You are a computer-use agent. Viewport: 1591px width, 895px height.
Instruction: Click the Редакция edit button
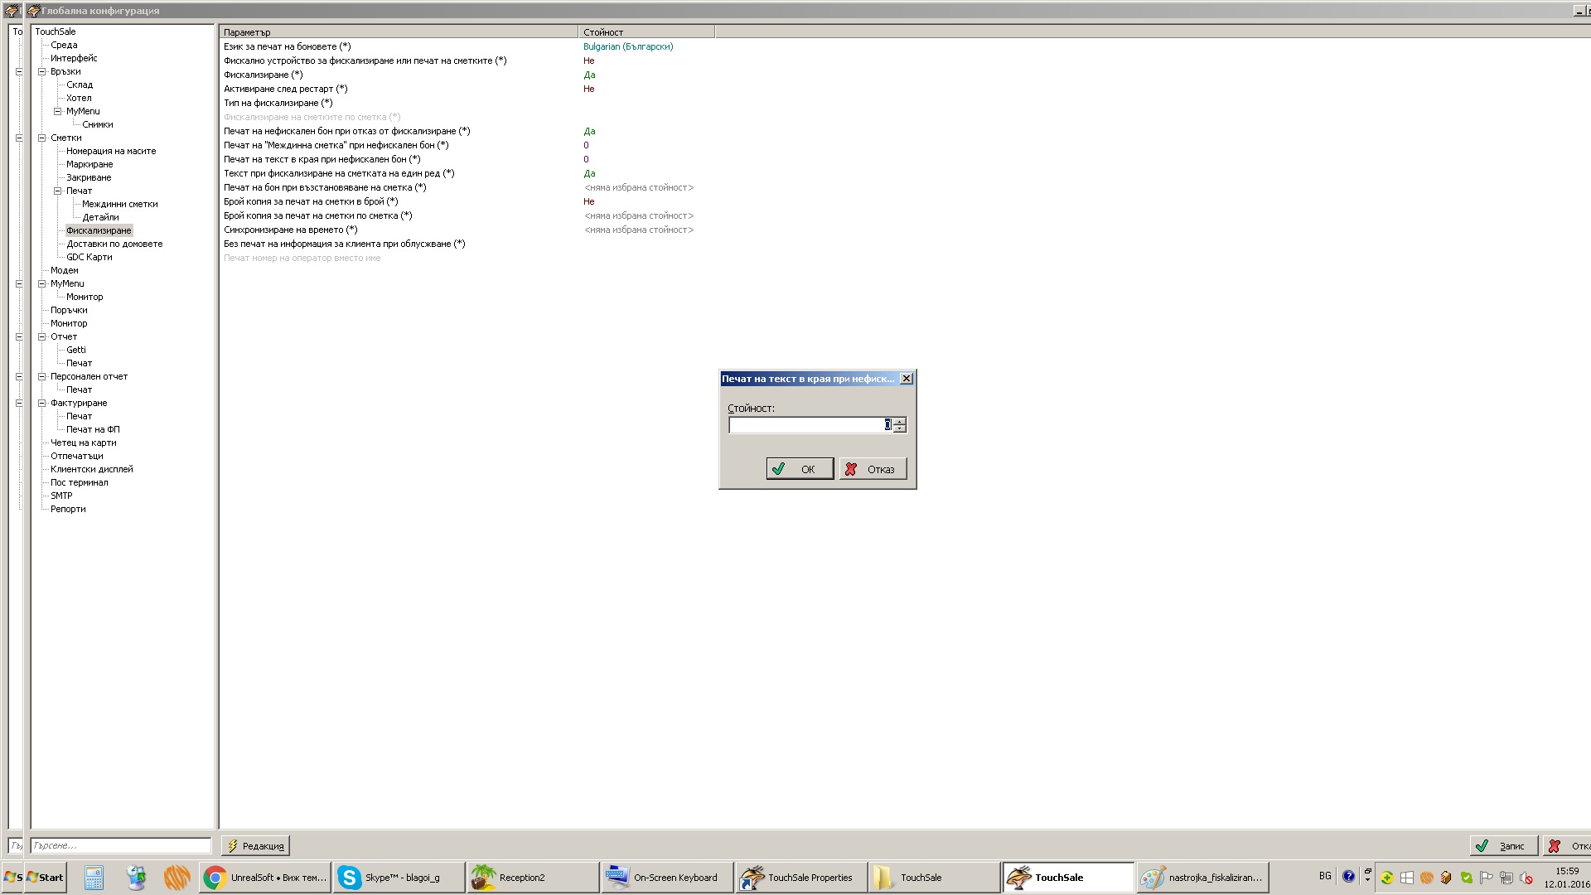pyautogui.click(x=255, y=846)
